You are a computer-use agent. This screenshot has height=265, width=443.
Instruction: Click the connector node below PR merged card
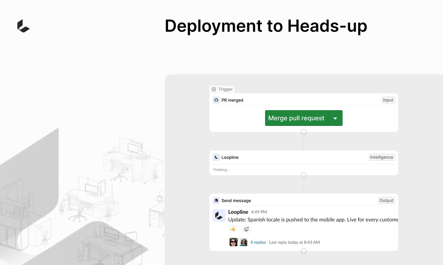[x=304, y=132]
